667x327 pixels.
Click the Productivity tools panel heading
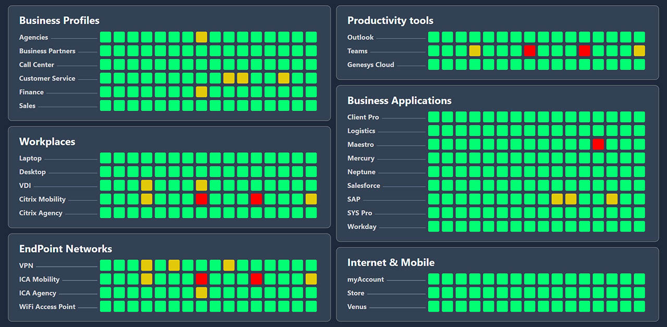tap(390, 21)
